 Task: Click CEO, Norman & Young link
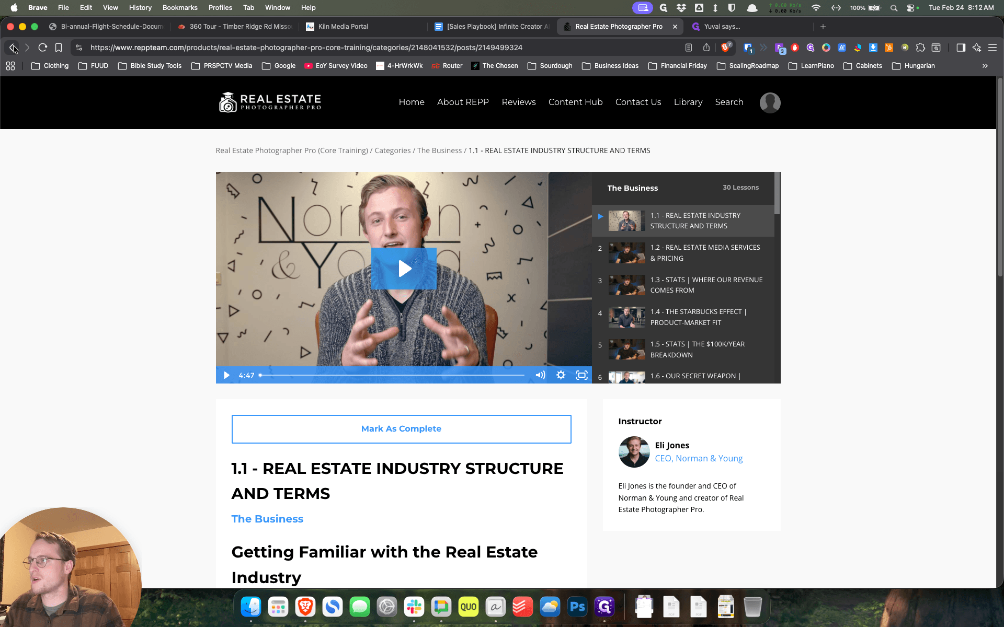click(699, 458)
